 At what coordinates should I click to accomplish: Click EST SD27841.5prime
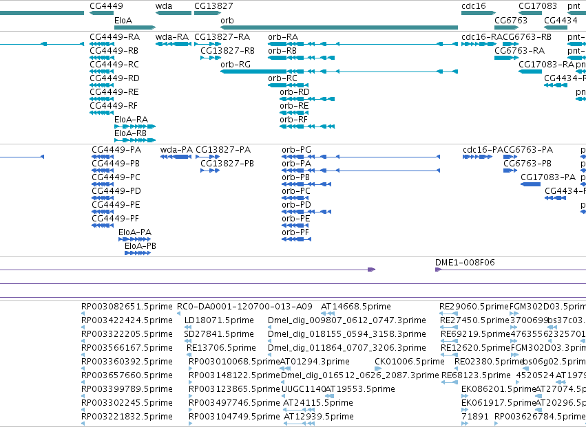[187, 342]
